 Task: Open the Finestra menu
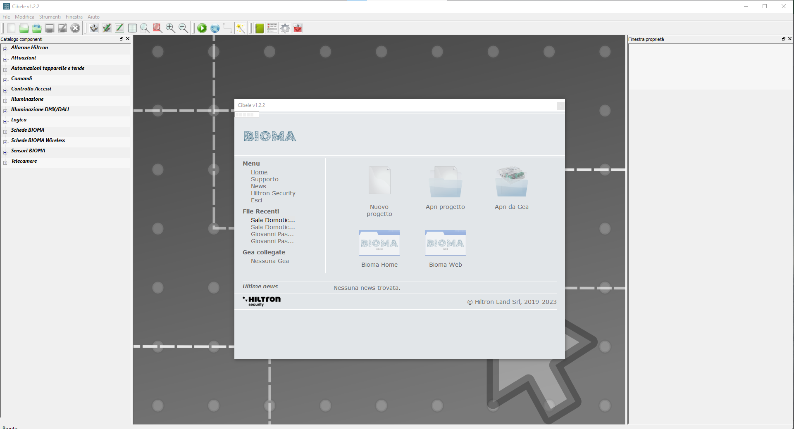(x=74, y=17)
